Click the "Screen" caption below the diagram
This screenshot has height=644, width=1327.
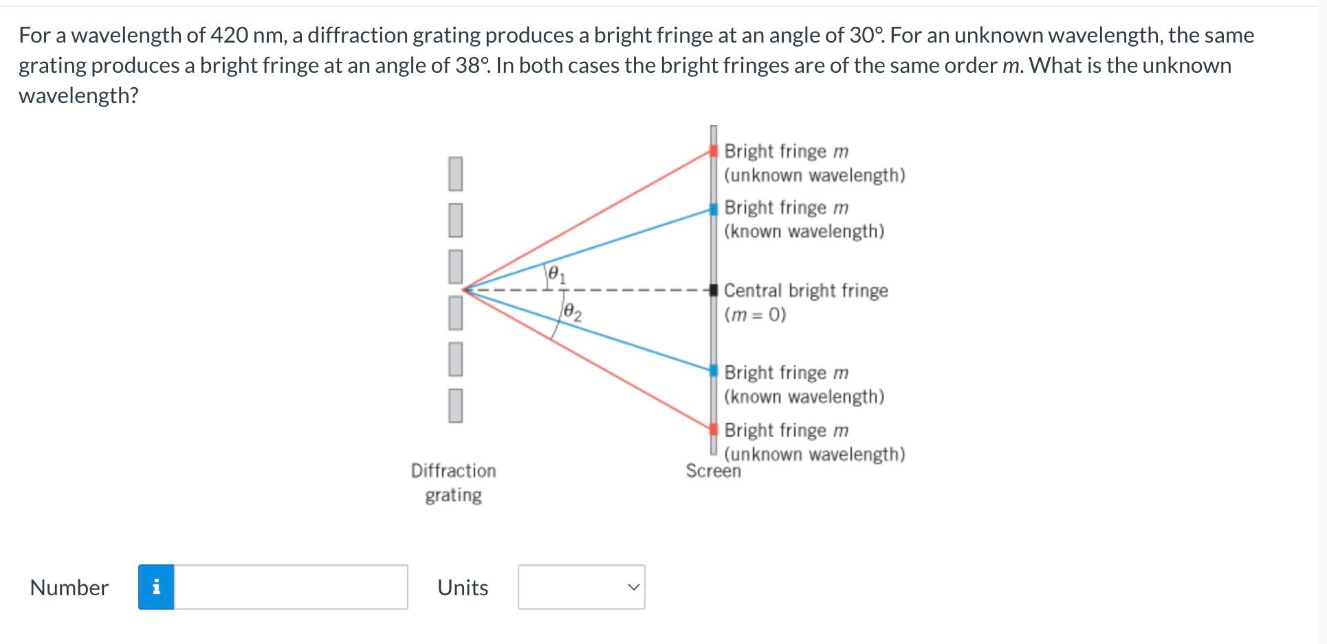[x=713, y=471]
